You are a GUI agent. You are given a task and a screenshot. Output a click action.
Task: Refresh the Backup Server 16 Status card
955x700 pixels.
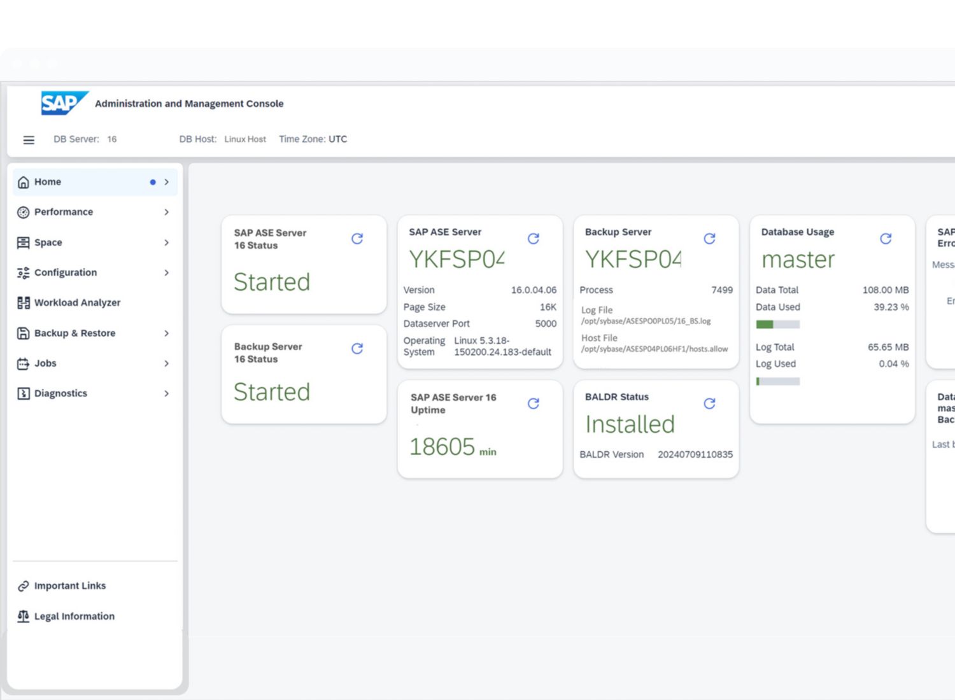(357, 349)
